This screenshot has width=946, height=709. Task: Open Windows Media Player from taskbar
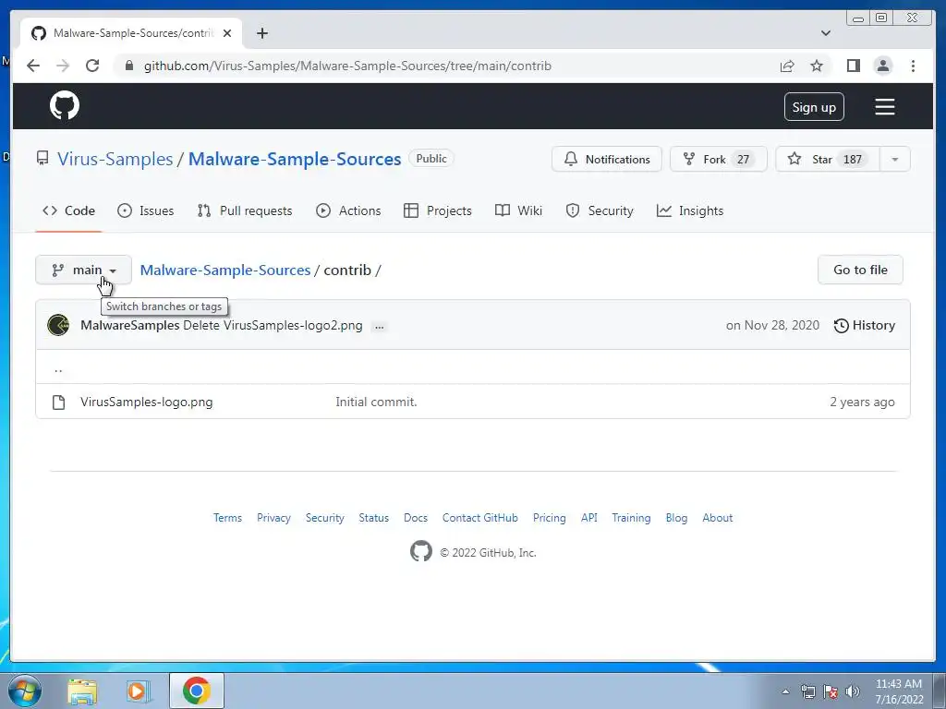click(x=139, y=691)
